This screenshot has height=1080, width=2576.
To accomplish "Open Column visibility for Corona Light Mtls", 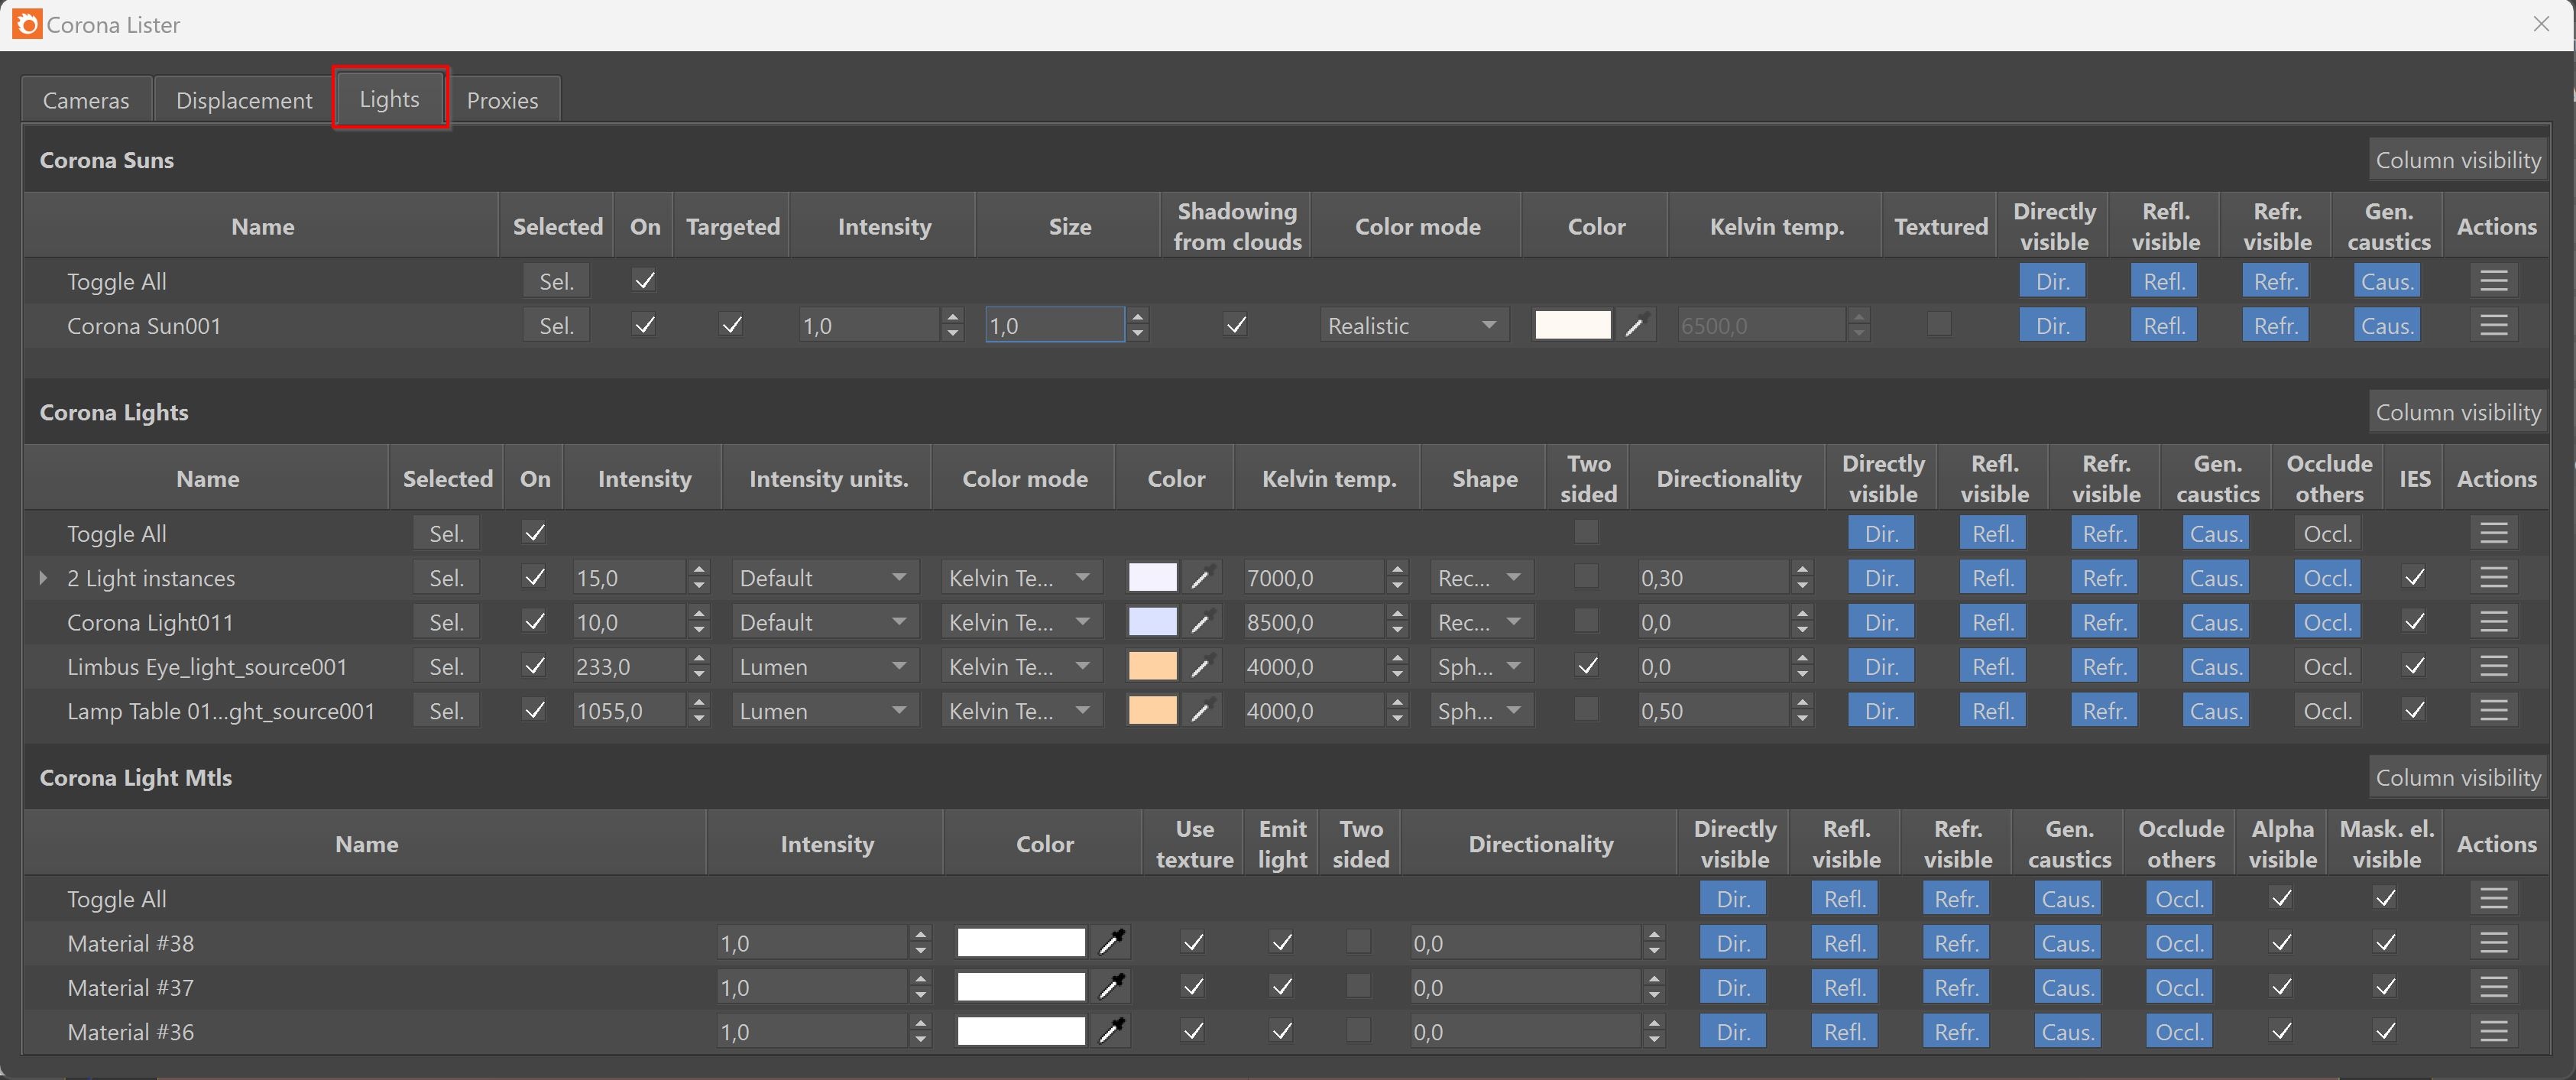I will coord(2458,777).
